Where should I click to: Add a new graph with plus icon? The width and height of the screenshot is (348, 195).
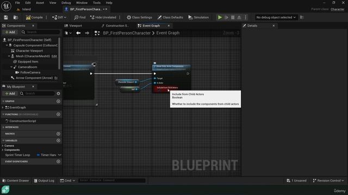coord(58,101)
